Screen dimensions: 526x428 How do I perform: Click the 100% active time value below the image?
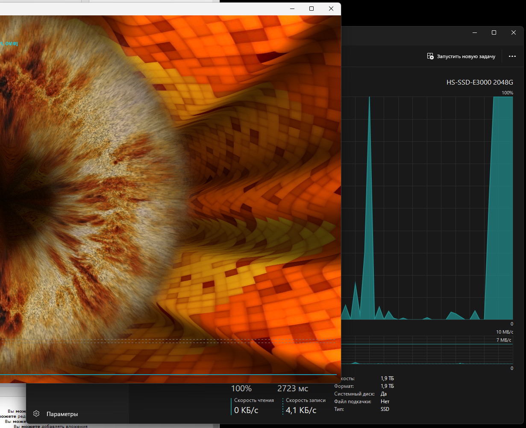[x=241, y=389]
